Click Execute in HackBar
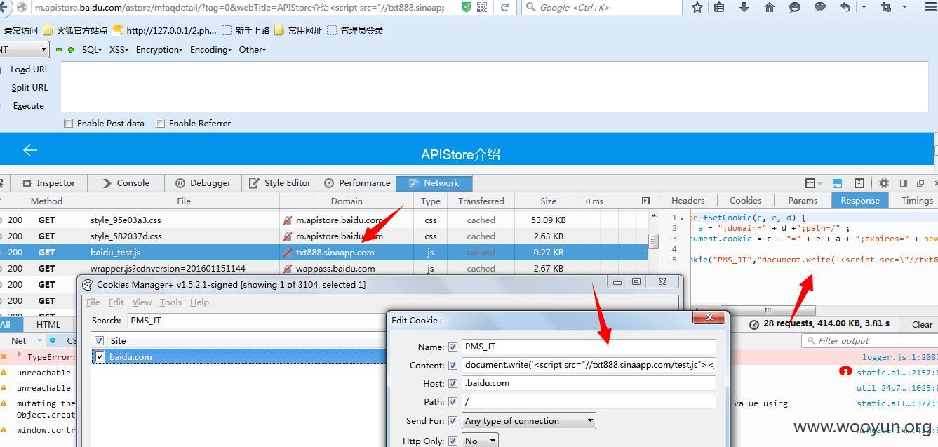This screenshot has width=938, height=447. pos(28,106)
